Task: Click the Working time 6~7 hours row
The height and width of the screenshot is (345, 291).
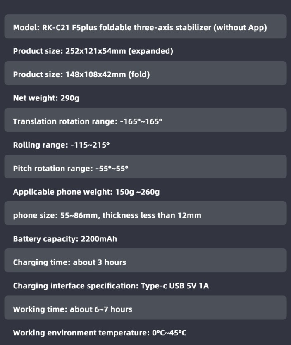Action: 145,307
